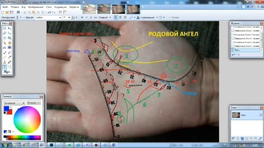Click the Windows Start button
The image size is (264, 148).
[x=5, y=145]
